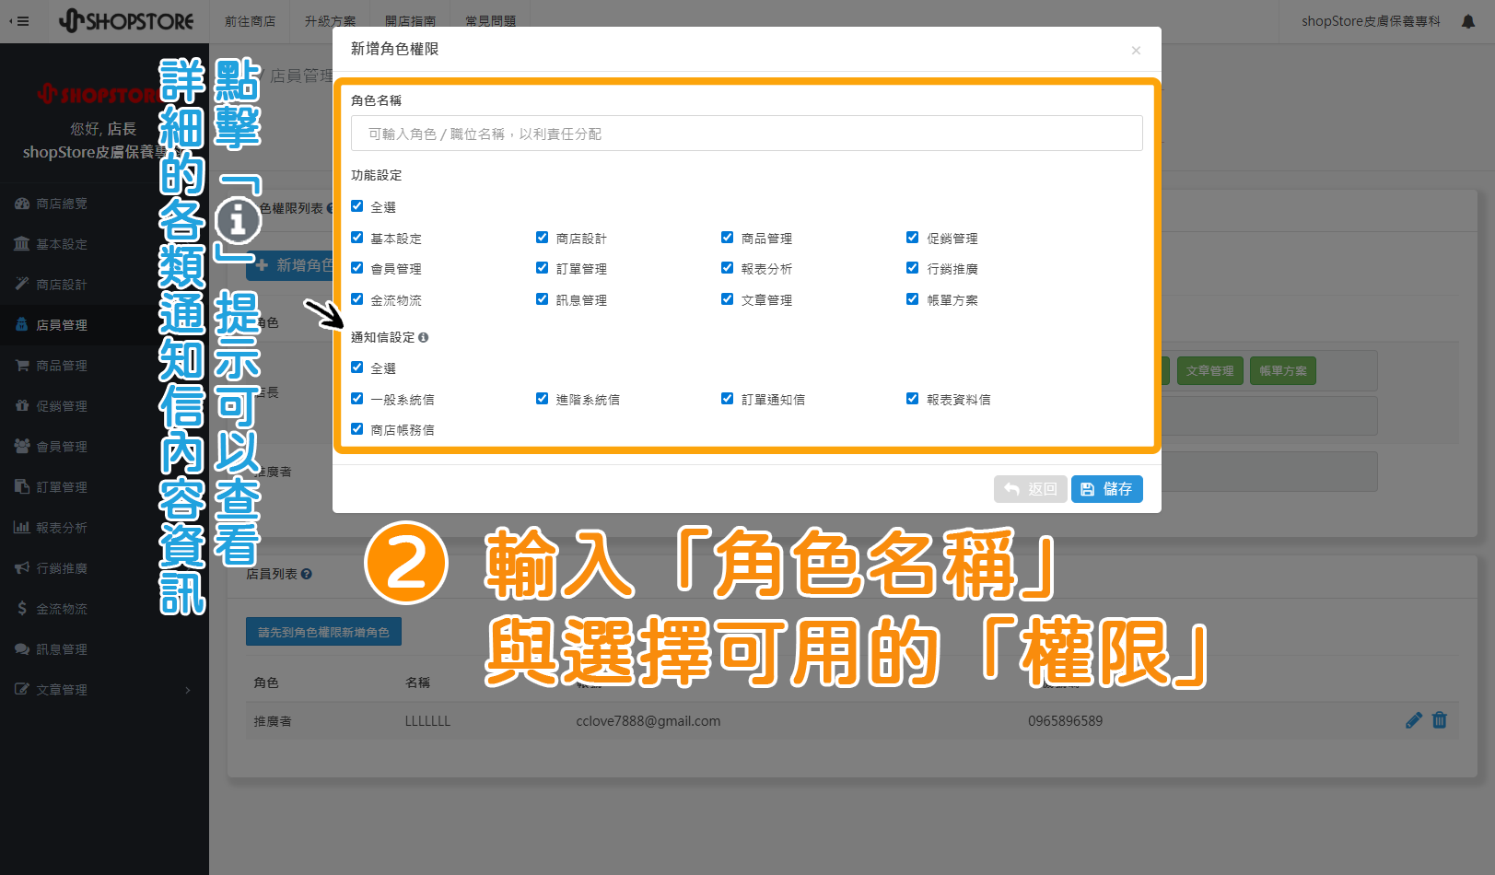
Task: Uncheck 訂單管理 permission
Action: tap(543, 268)
